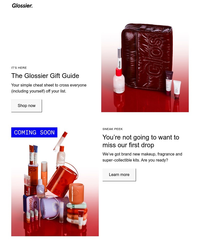
Task: Click the Glossier logo at top
Action: pyautogui.click(x=22, y=6)
